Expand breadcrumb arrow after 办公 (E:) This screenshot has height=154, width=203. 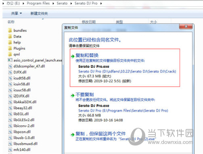[x=23, y=3]
